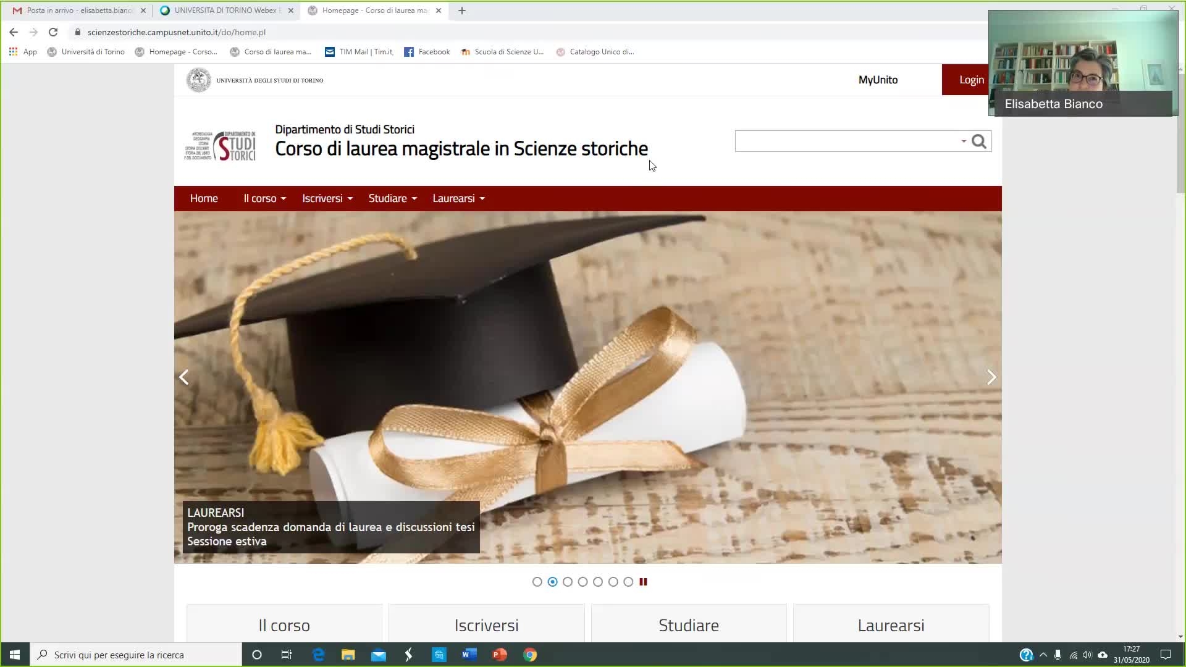Click the Università degli Studi di Torino logo

click(255, 80)
